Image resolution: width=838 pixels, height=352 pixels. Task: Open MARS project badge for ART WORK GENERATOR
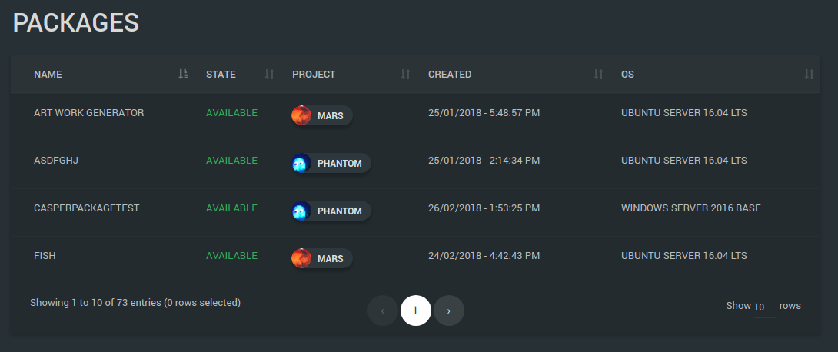pos(321,115)
